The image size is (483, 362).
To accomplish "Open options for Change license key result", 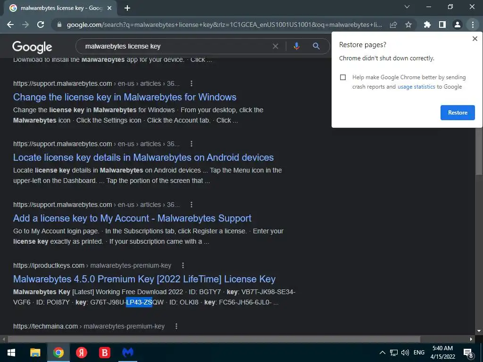I will click(192, 83).
